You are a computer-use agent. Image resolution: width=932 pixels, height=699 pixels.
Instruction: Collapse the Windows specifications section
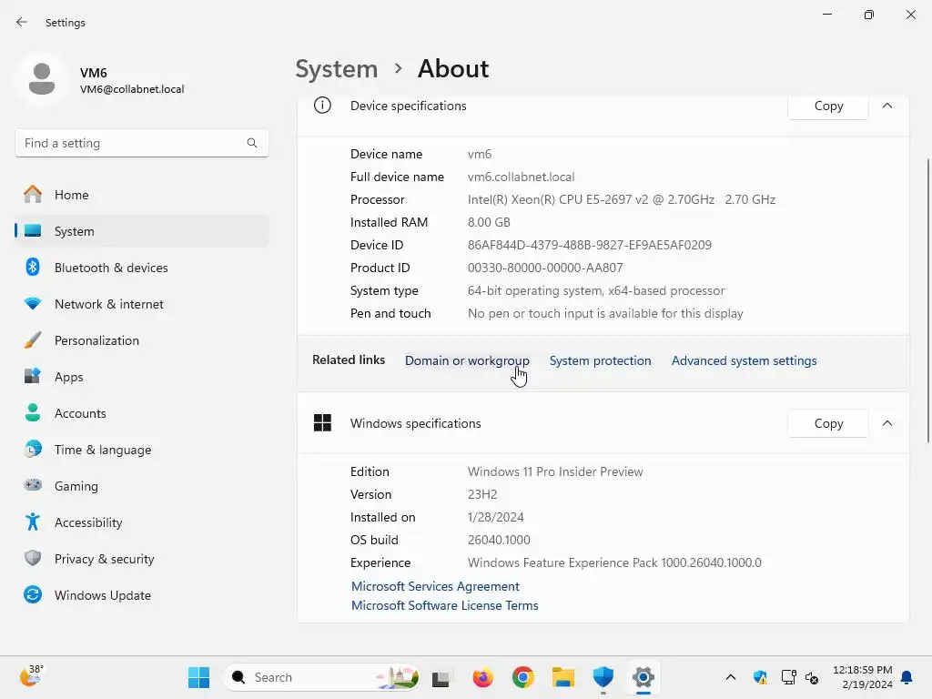point(887,423)
